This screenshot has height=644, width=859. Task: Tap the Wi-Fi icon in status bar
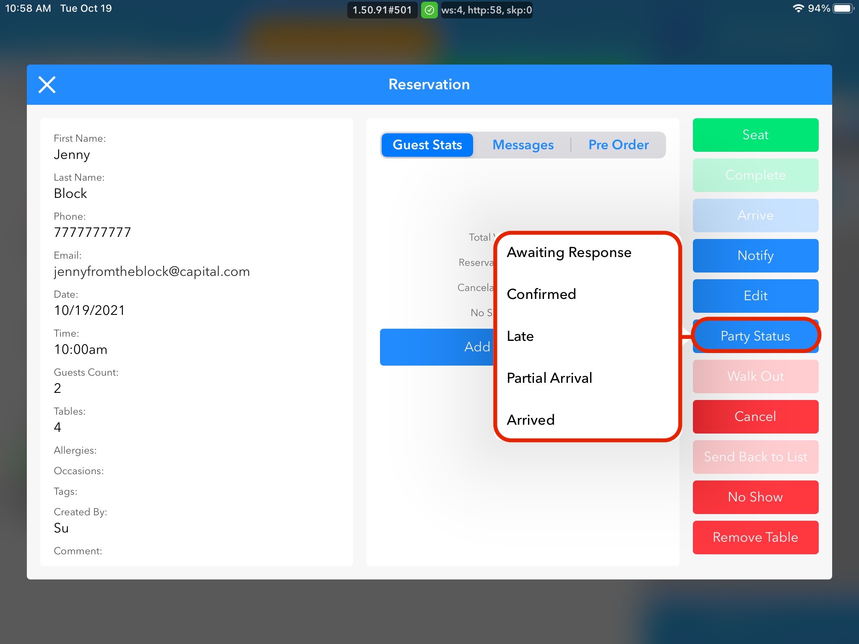[x=798, y=8]
